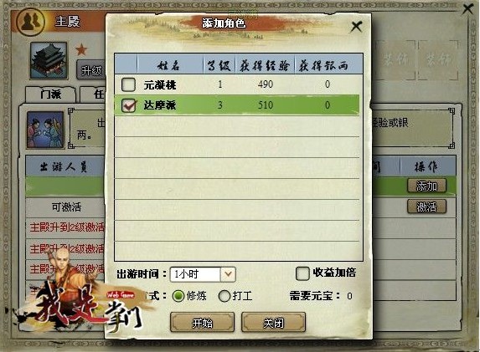Select the 修炼 radio option
The width and height of the screenshot is (480, 352).
coord(178,296)
